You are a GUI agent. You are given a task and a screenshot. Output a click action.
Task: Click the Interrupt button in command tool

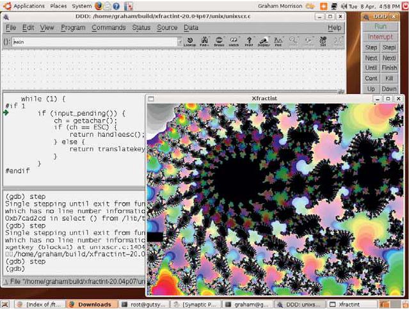coord(380,37)
